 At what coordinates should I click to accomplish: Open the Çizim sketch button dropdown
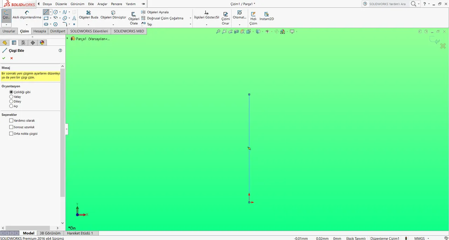6,25
